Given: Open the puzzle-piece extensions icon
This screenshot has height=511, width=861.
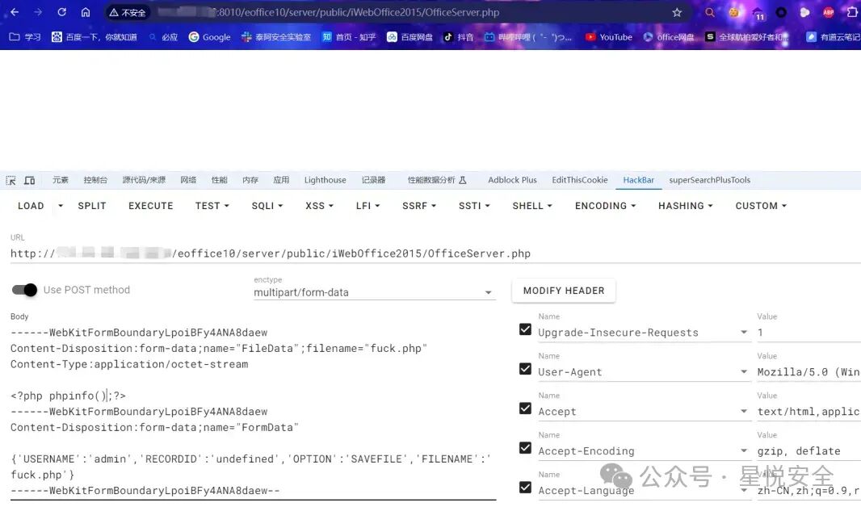Looking at the screenshot, I should tap(853, 12).
